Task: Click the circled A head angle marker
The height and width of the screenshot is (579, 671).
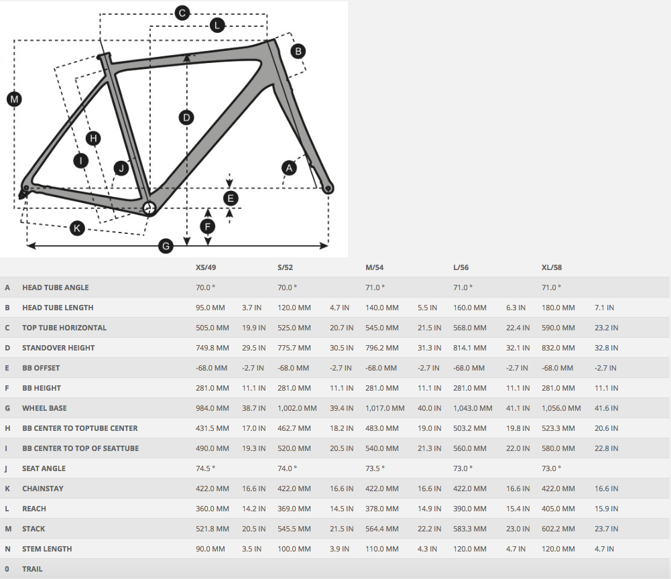Action: click(290, 168)
